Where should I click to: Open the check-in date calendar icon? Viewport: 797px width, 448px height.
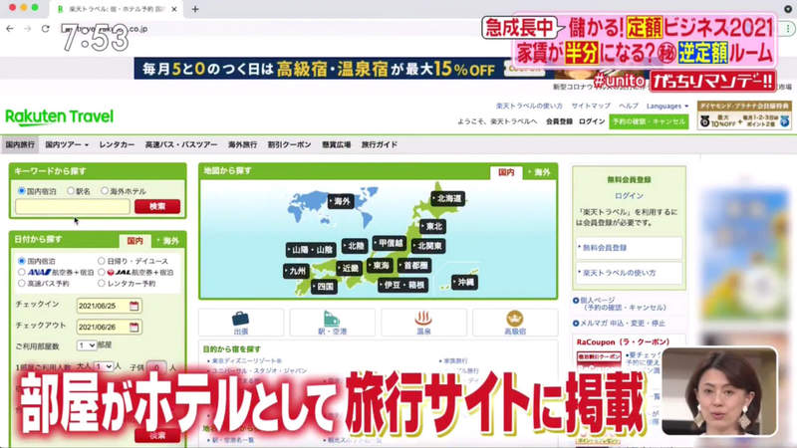point(134,305)
